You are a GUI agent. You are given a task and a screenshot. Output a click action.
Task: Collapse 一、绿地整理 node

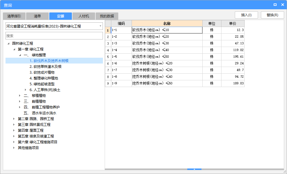coord(20,55)
